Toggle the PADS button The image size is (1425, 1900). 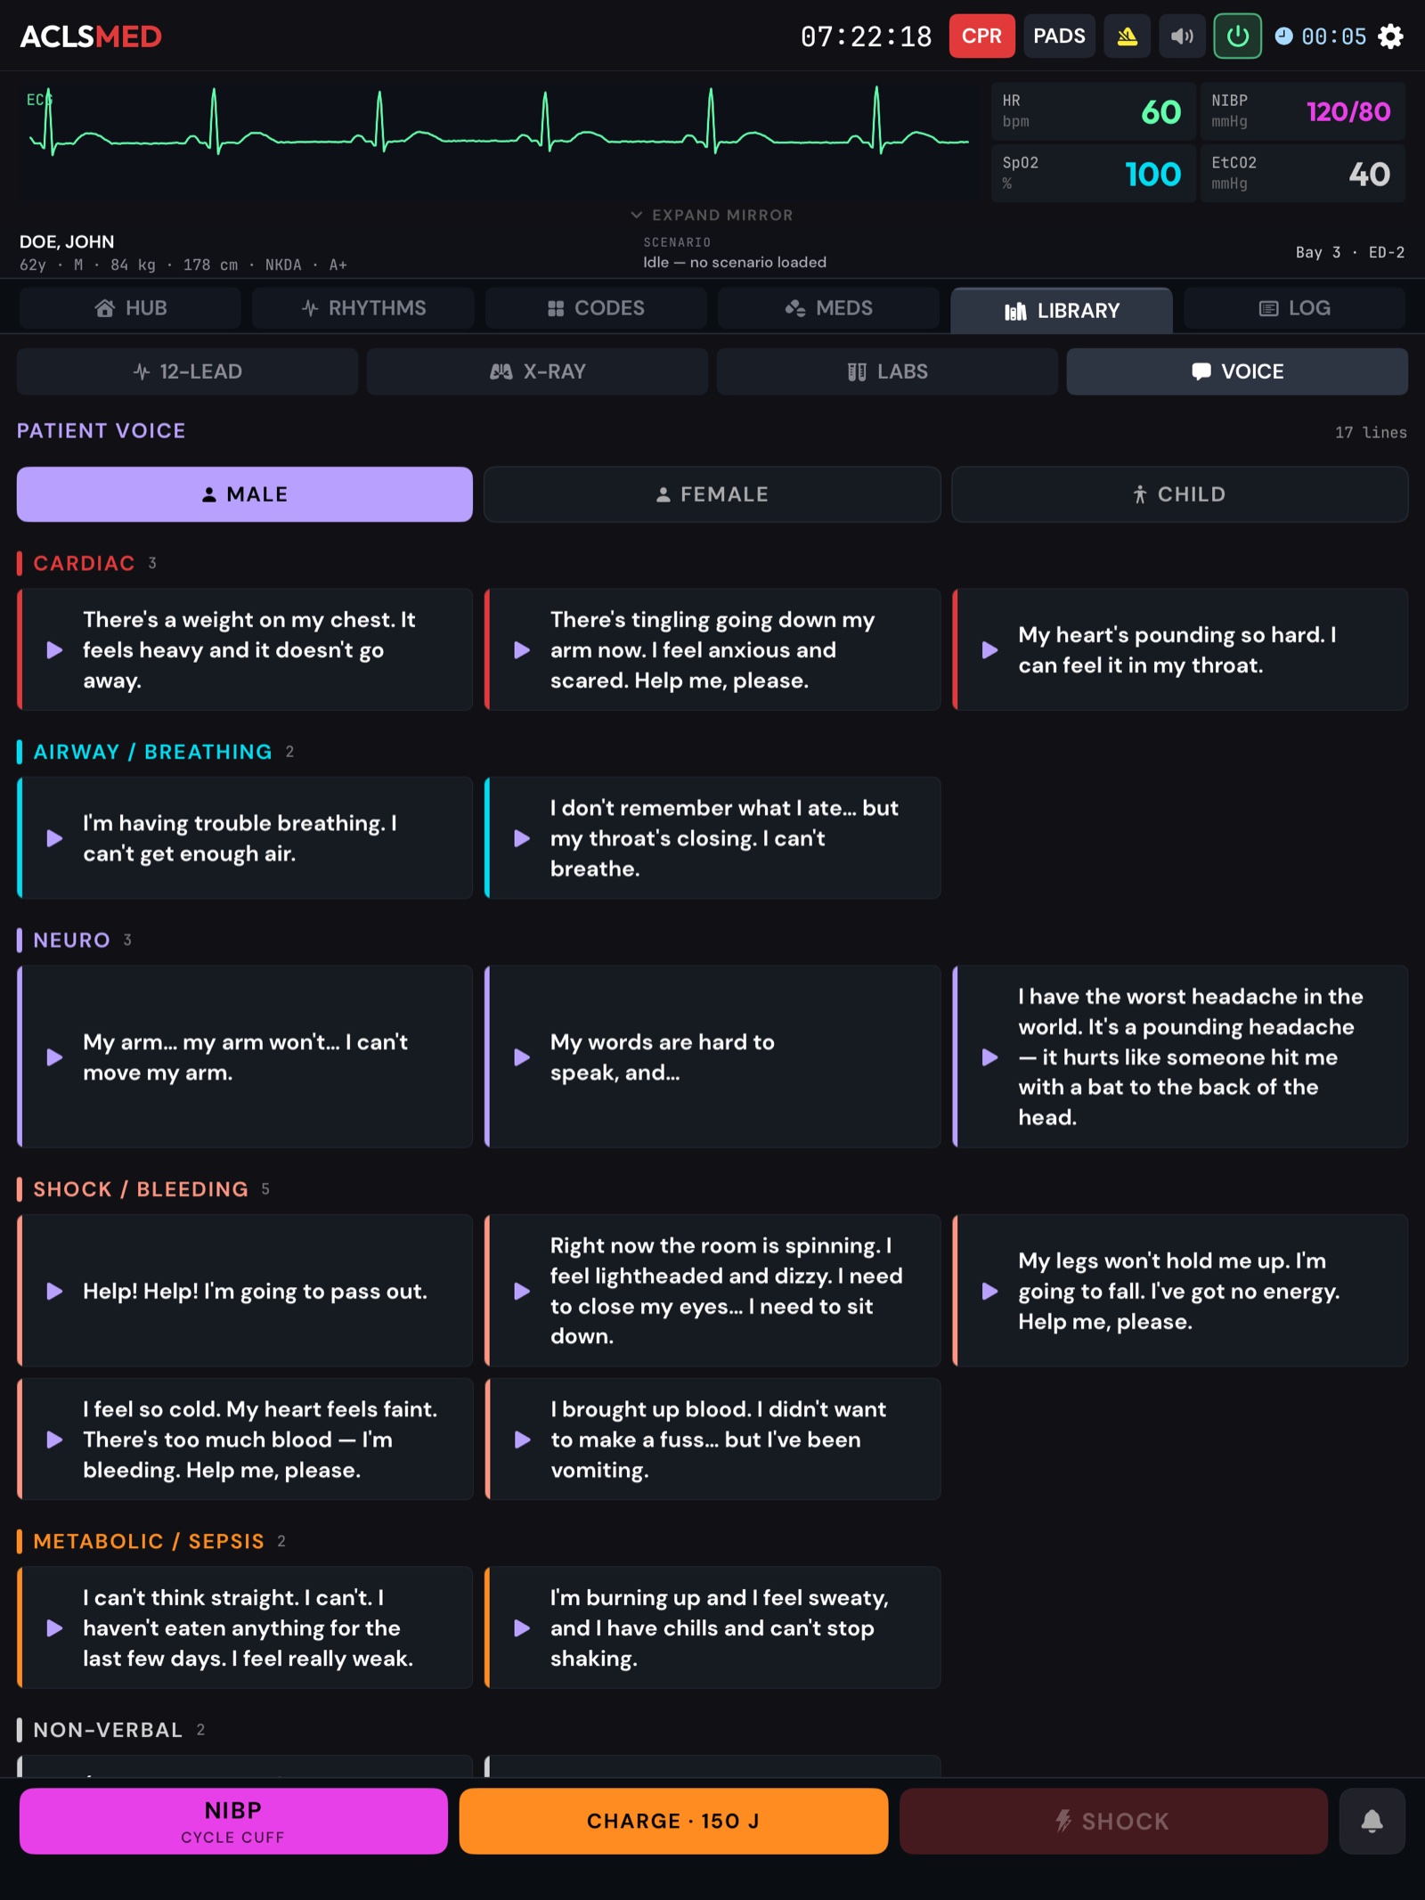(x=1059, y=37)
